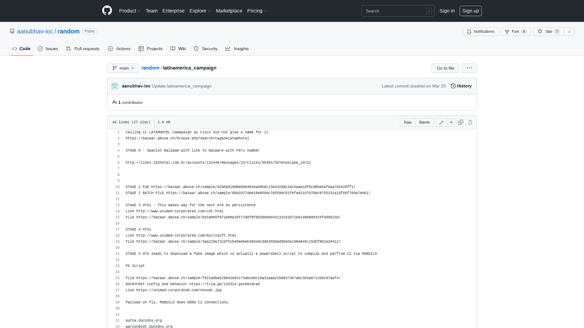Image resolution: width=584 pixels, height=328 pixels.
Task: Open the Projects tab
Action: click(x=151, y=49)
